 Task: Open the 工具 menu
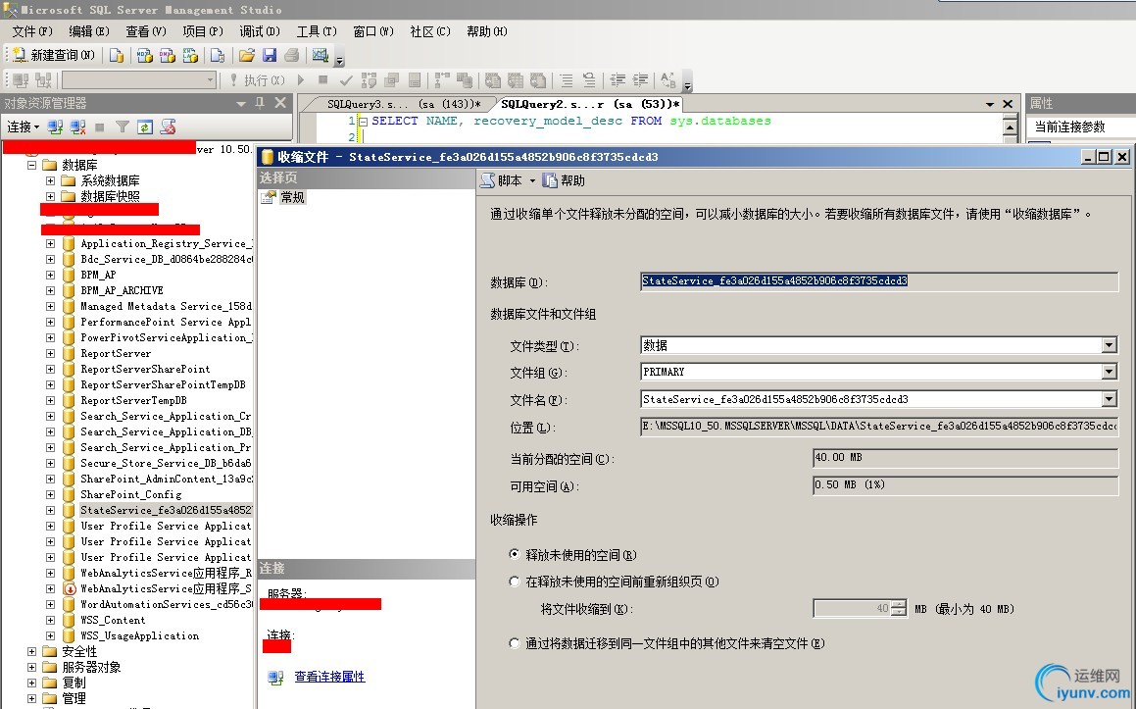(317, 31)
